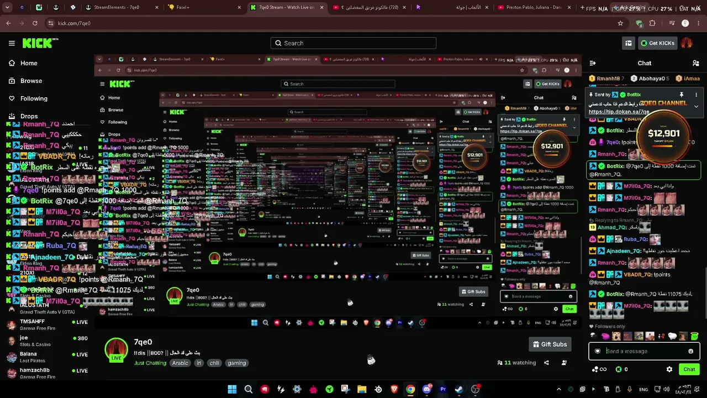Screen dimensions: 707x398
Task: Close the 7qe0 Stream browser tab
Action: [321, 7]
